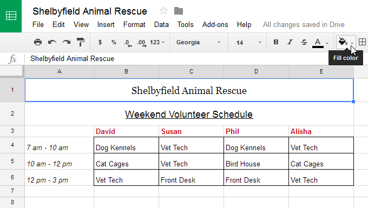Increase decimal places
Image resolution: width=368 pixels, height=208 pixels.
tap(142, 43)
